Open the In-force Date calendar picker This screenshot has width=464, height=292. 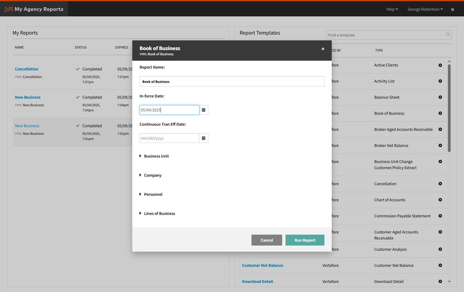click(204, 110)
